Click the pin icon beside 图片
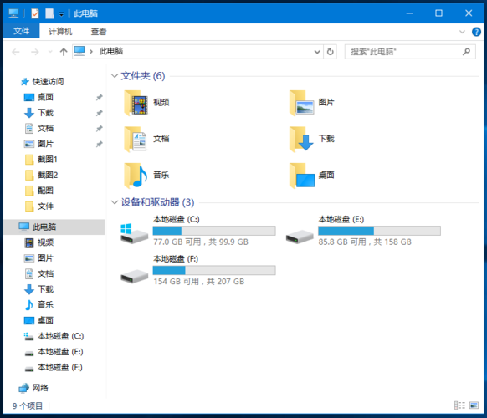The width and height of the screenshot is (487, 418). point(99,144)
